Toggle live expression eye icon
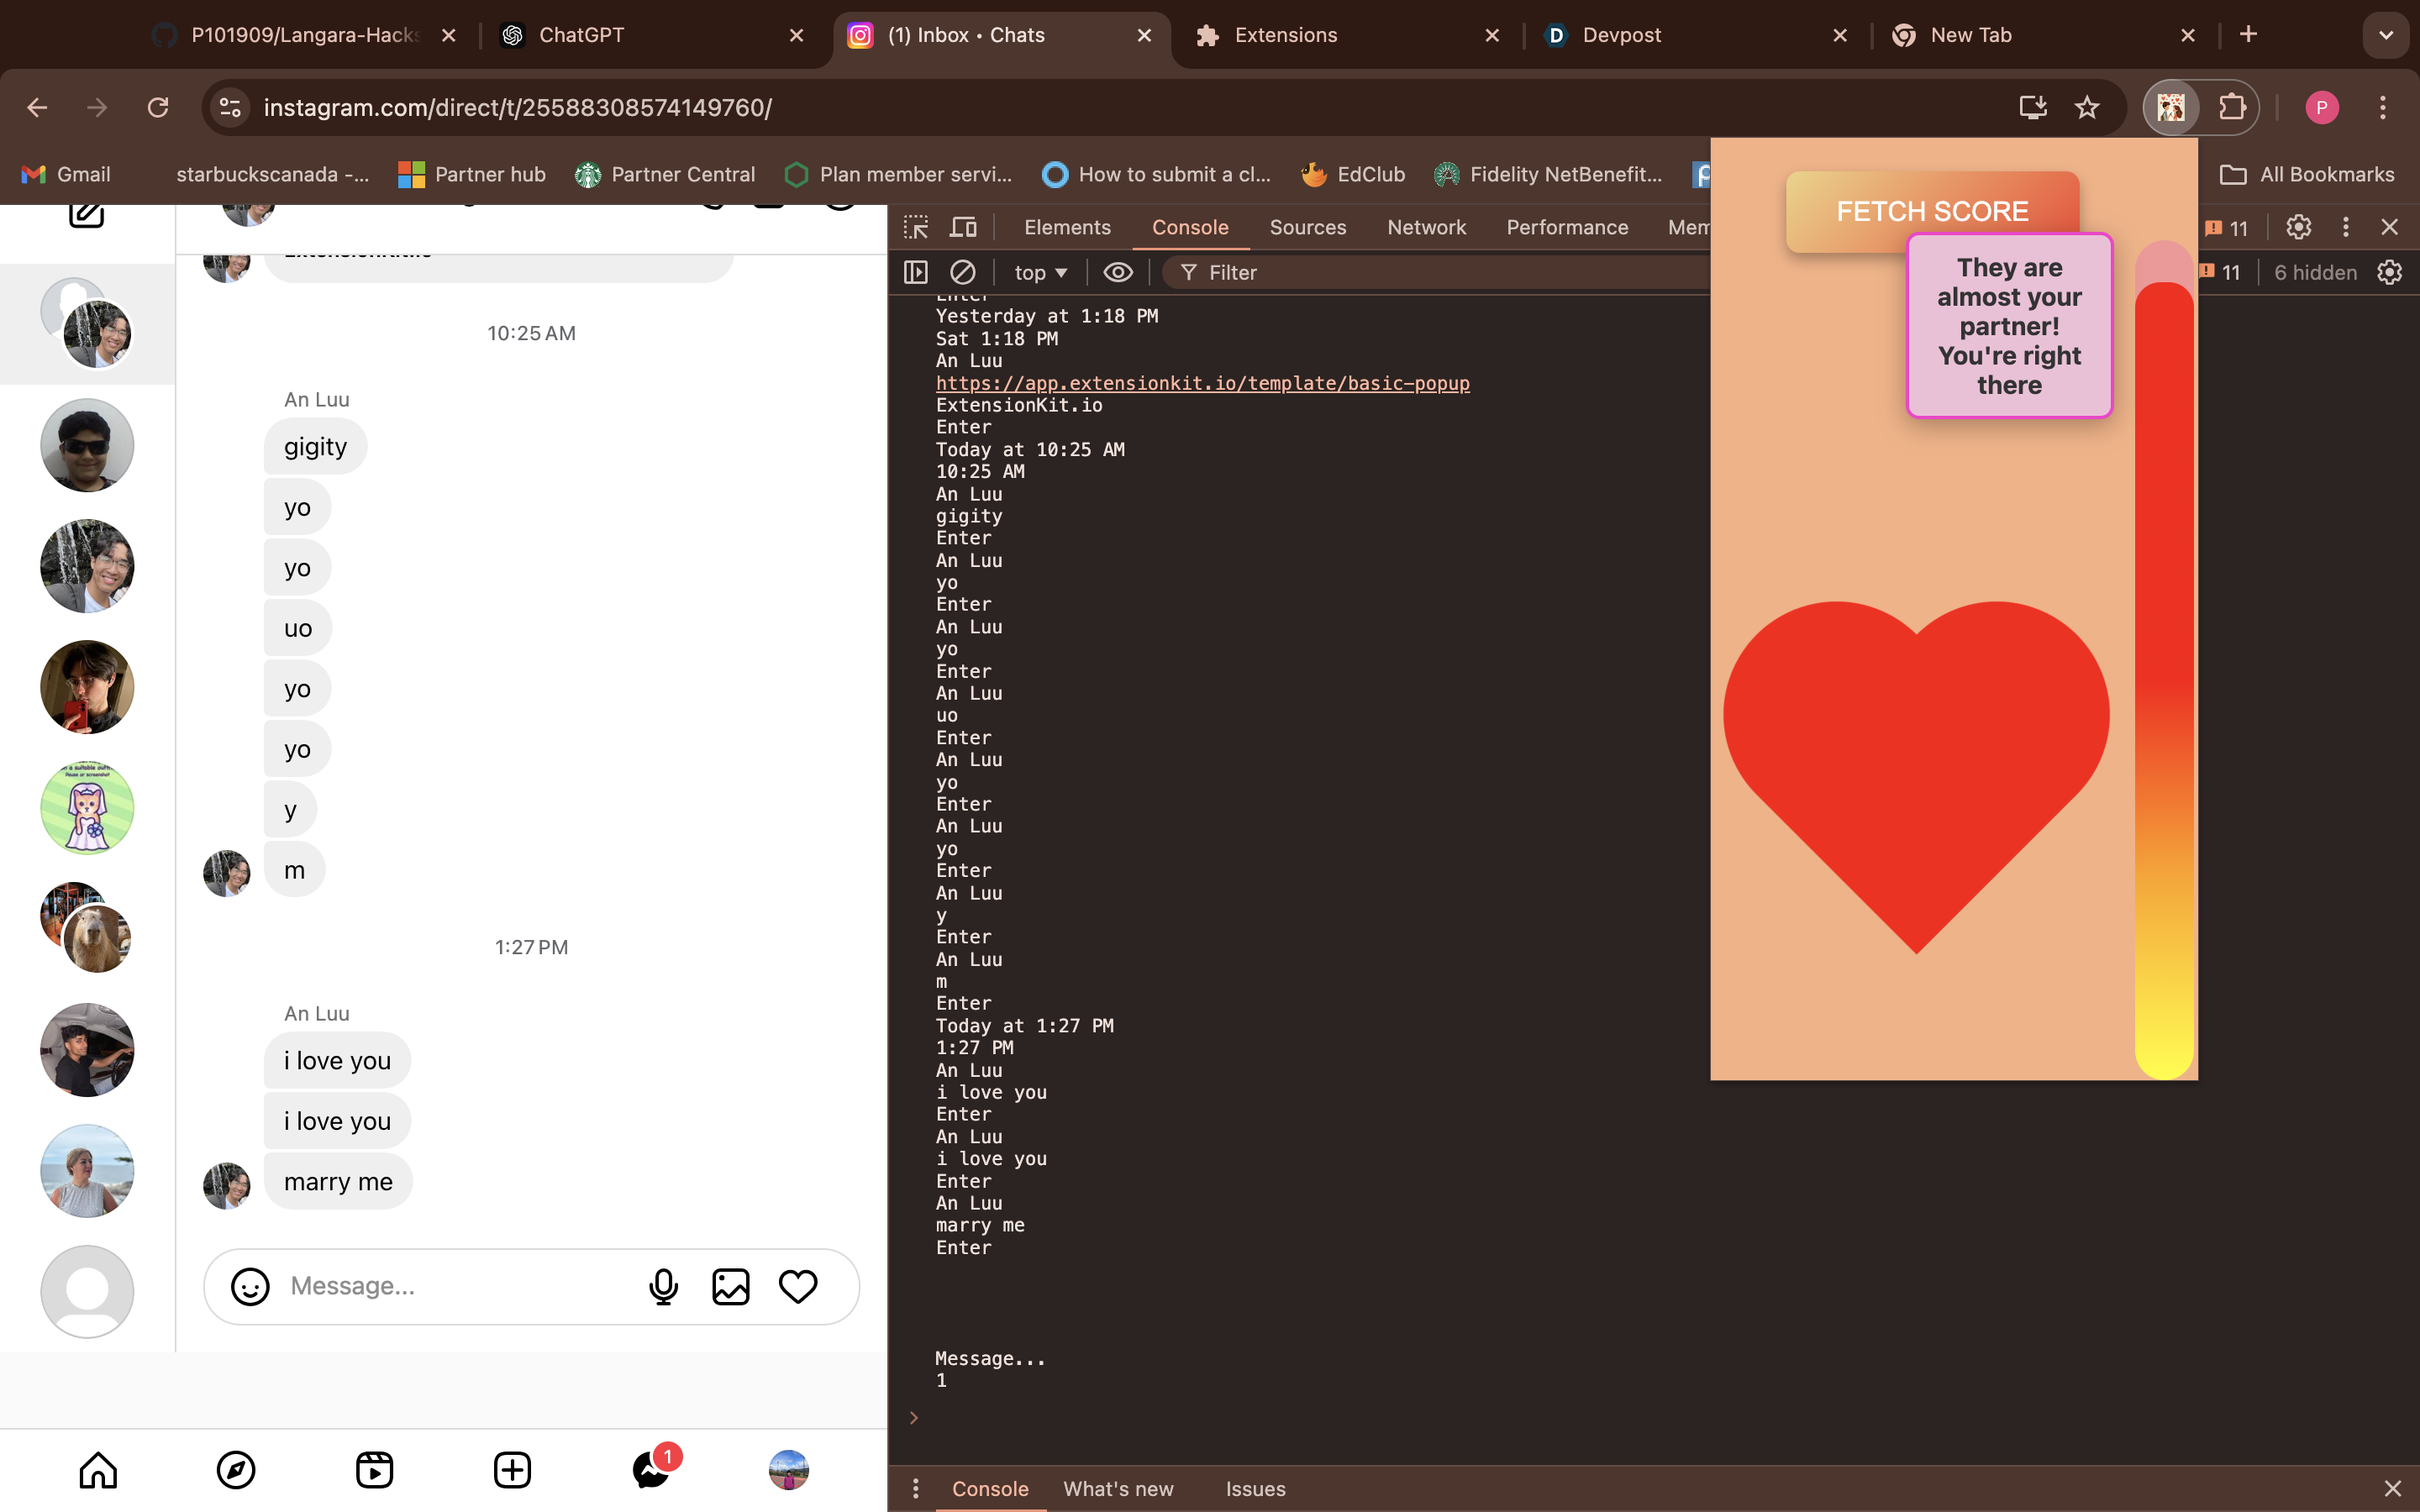 click(1118, 272)
